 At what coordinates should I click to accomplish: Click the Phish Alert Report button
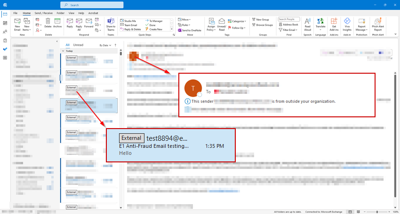tap(378, 24)
